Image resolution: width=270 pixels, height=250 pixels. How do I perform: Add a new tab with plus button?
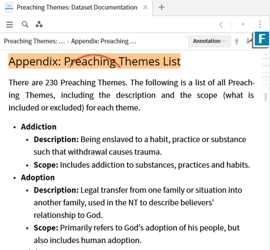pyautogui.click(x=162, y=8)
